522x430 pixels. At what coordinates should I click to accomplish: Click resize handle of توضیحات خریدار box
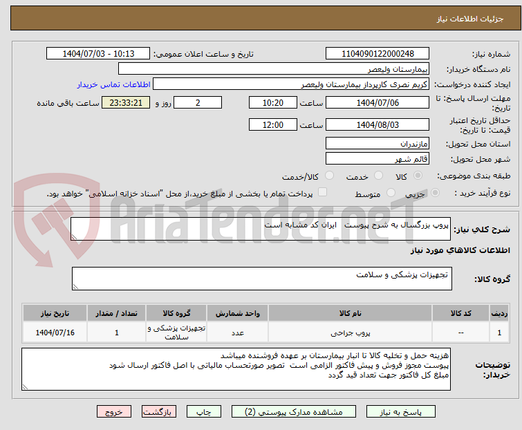click(26, 386)
